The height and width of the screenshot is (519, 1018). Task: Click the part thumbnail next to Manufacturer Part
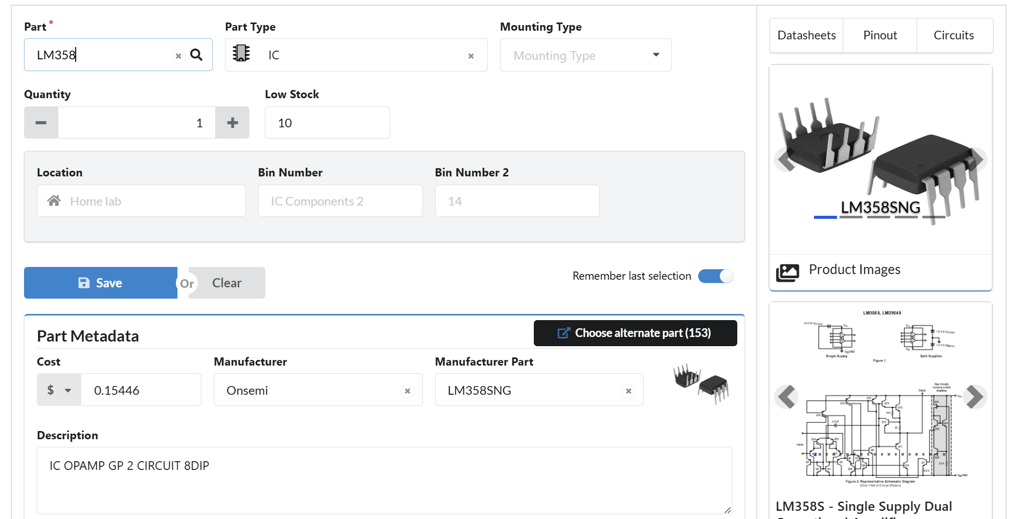[x=701, y=383]
